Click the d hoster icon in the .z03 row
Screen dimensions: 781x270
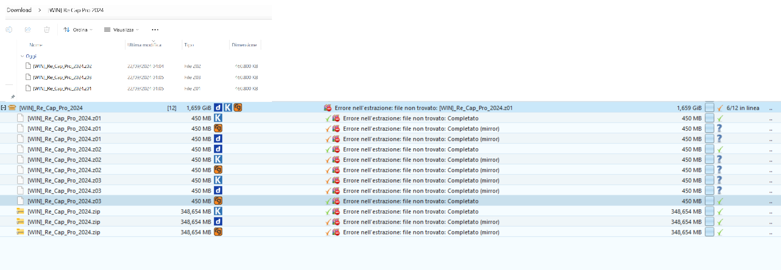pos(218,190)
